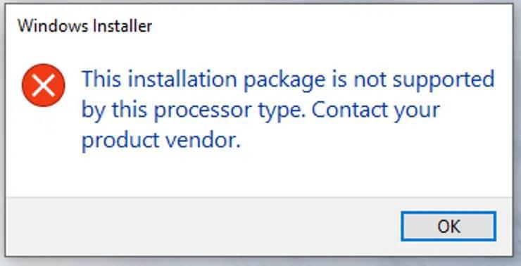The width and height of the screenshot is (521, 266).
Task: Dismiss the dialog with the OK button
Action: click(448, 226)
